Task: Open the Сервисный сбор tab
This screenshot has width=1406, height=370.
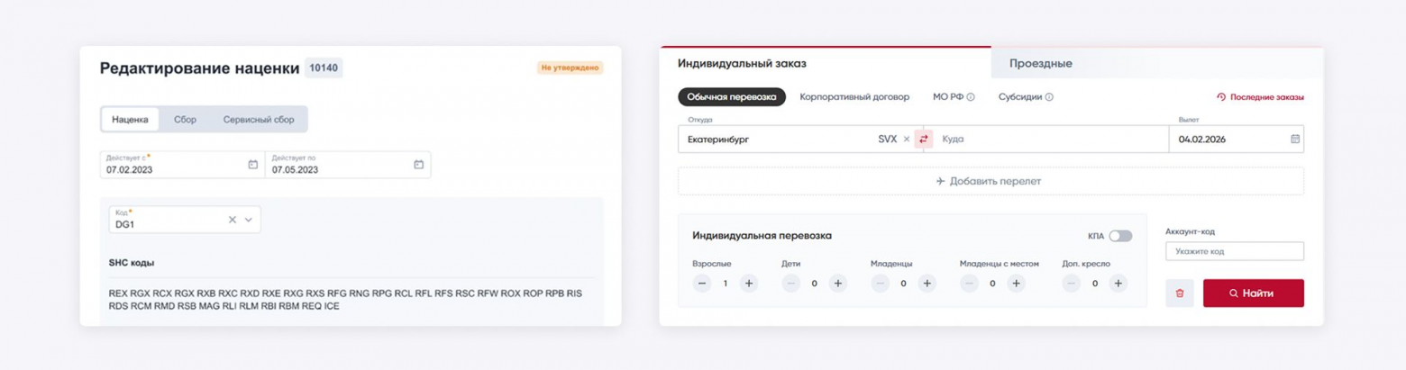Action: [x=259, y=120]
